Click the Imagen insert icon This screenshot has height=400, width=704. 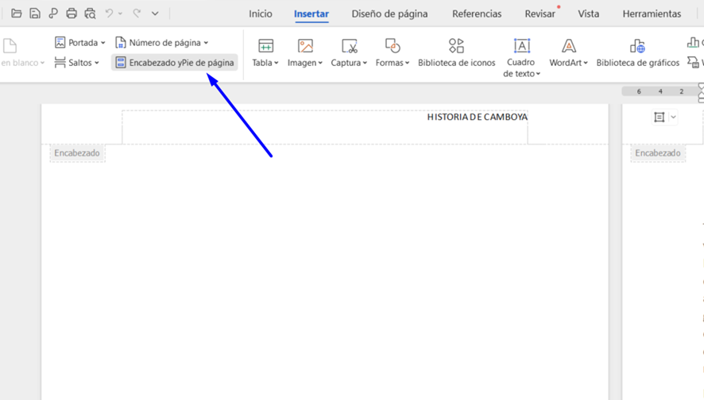click(x=305, y=46)
